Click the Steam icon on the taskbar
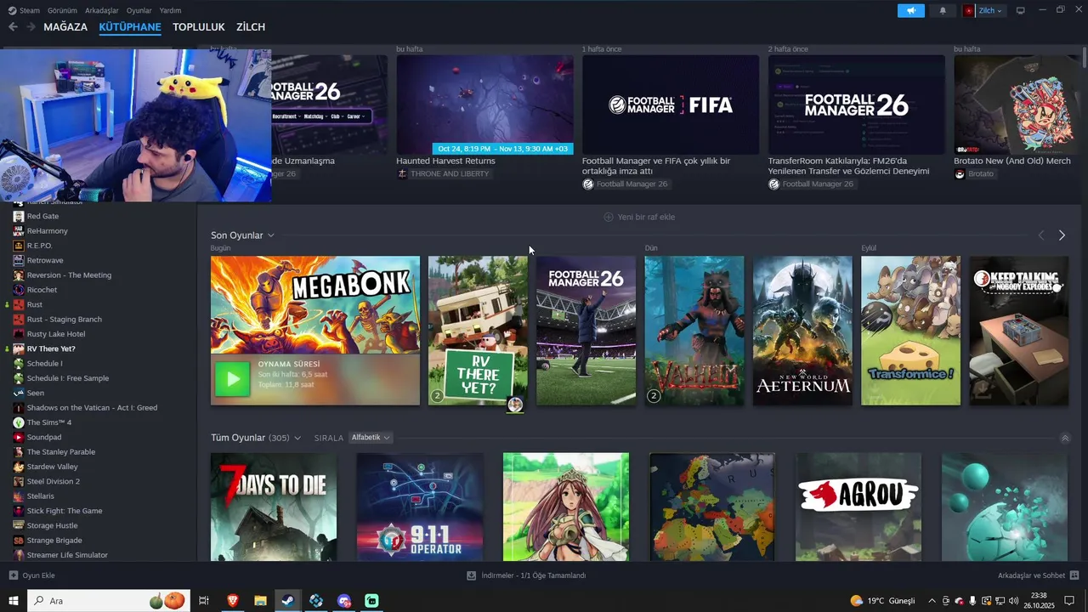 point(288,601)
